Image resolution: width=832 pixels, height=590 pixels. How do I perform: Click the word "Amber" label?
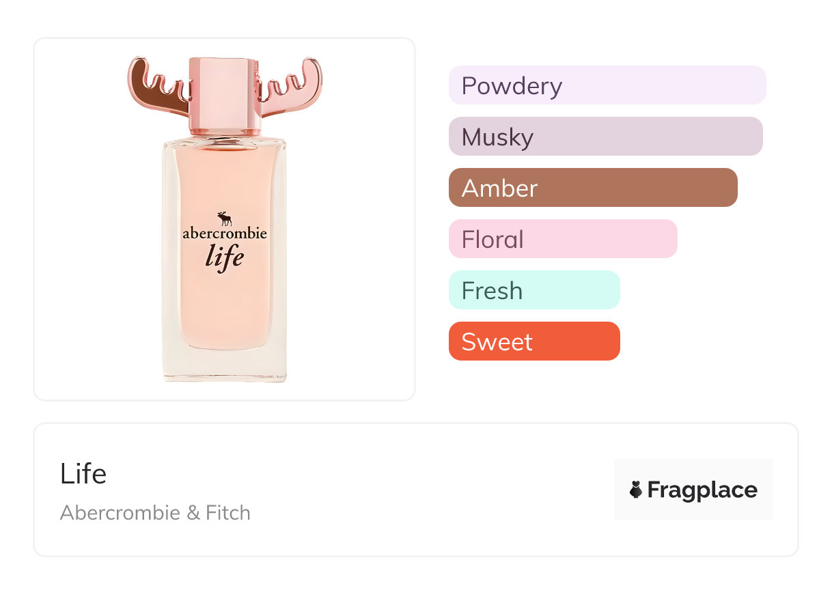tap(499, 188)
